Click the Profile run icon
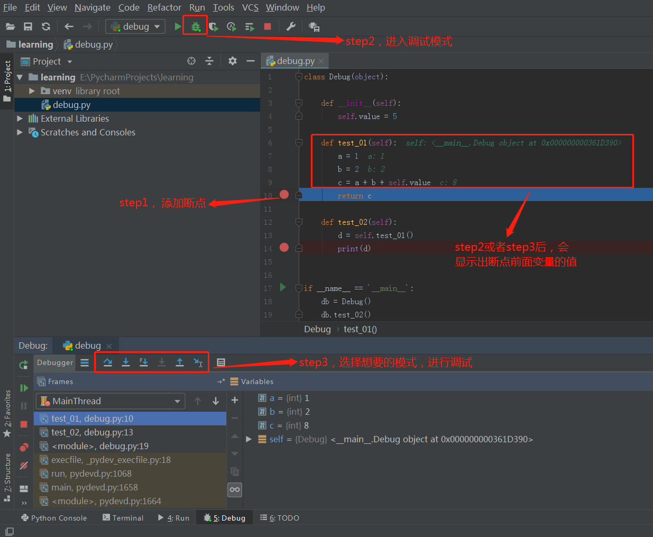The width and height of the screenshot is (653, 537). (x=232, y=26)
